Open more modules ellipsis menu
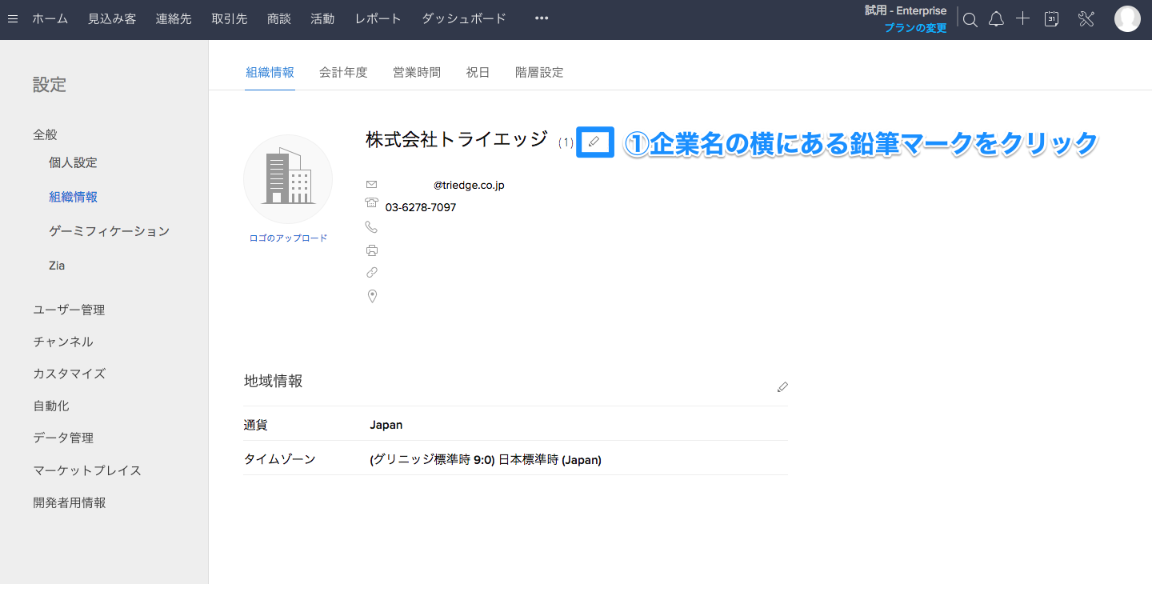 pos(542,18)
